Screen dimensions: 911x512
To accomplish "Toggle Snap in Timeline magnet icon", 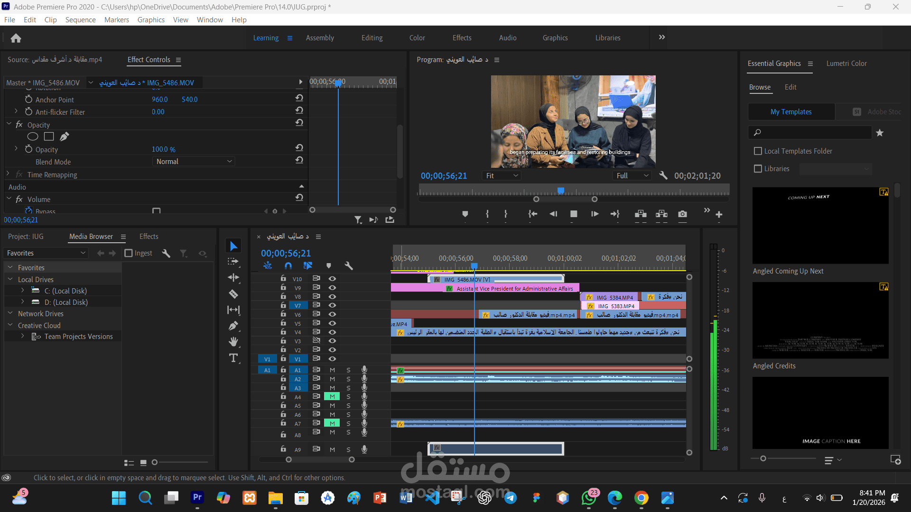I will coord(288,265).
